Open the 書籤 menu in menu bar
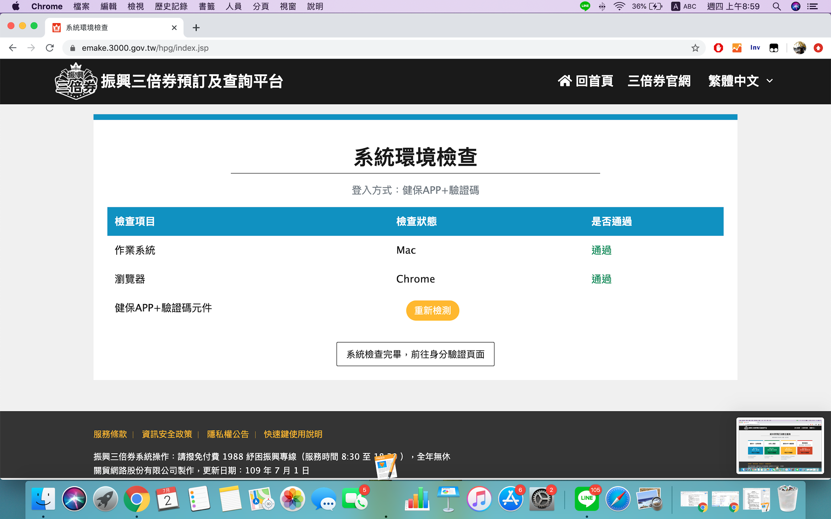Screen dimensions: 831x519 pyautogui.click(x=207, y=6)
